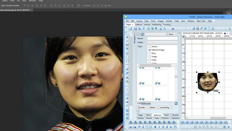
Task: Switch to the Libraries panel tab
Action: pyautogui.click(x=175, y=115)
